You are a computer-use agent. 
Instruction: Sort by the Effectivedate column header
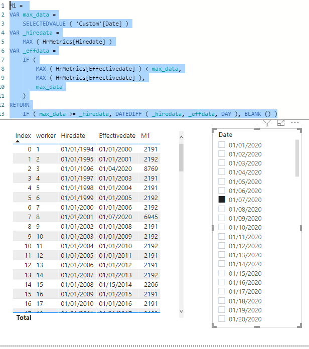[x=117, y=135]
